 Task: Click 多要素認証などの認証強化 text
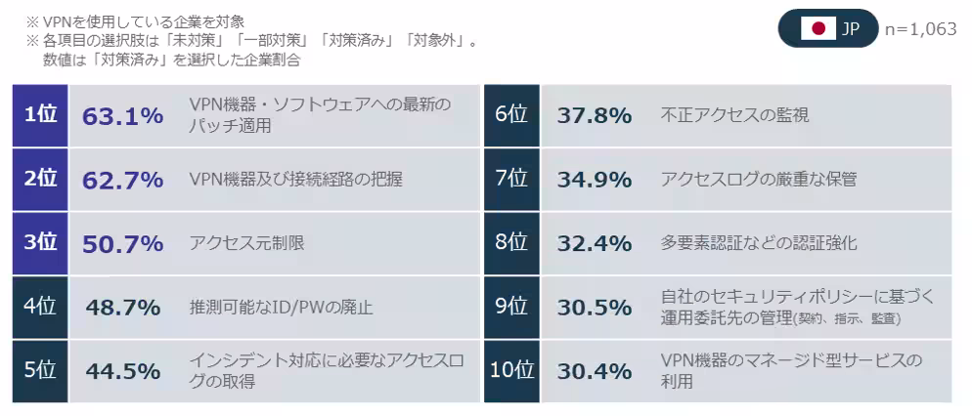(x=758, y=243)
